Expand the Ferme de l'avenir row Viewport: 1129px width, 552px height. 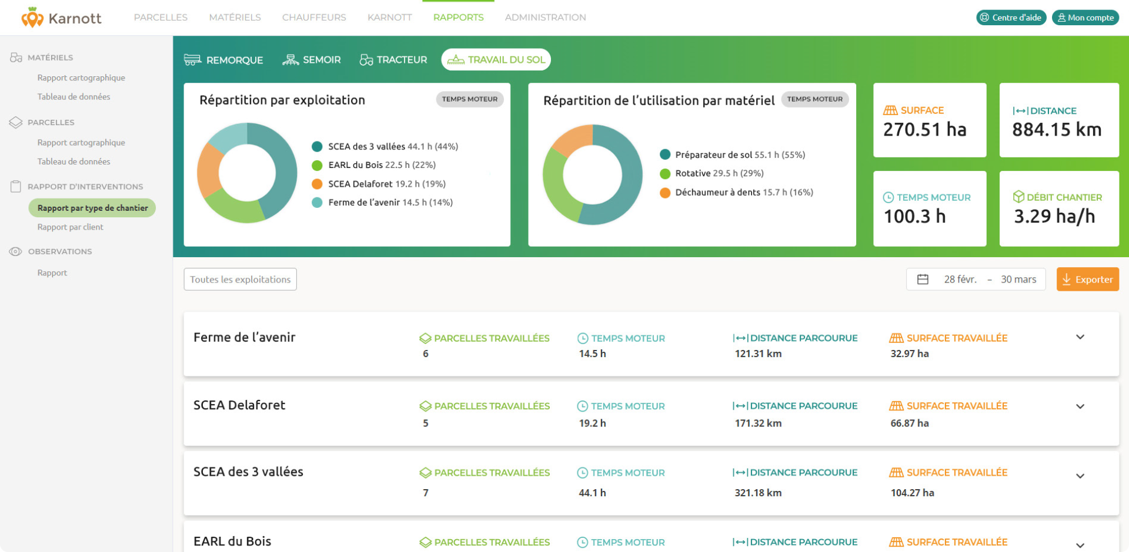[1080, 337]
